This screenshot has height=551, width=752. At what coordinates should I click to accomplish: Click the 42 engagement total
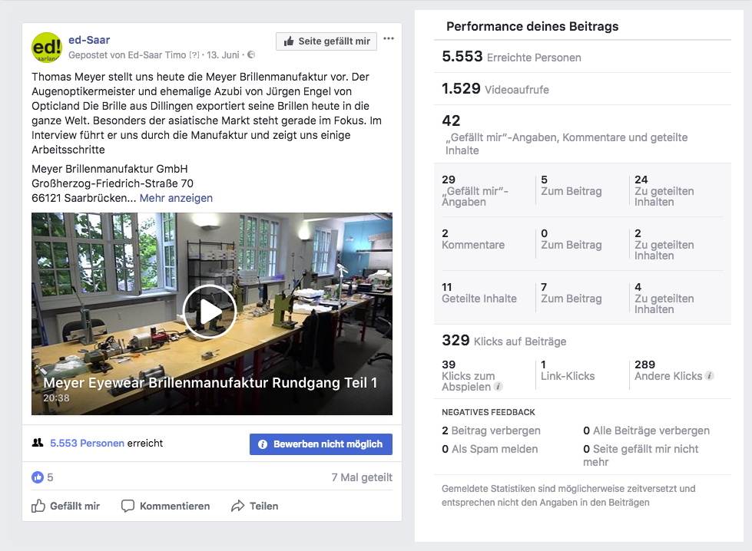[451, 120]
